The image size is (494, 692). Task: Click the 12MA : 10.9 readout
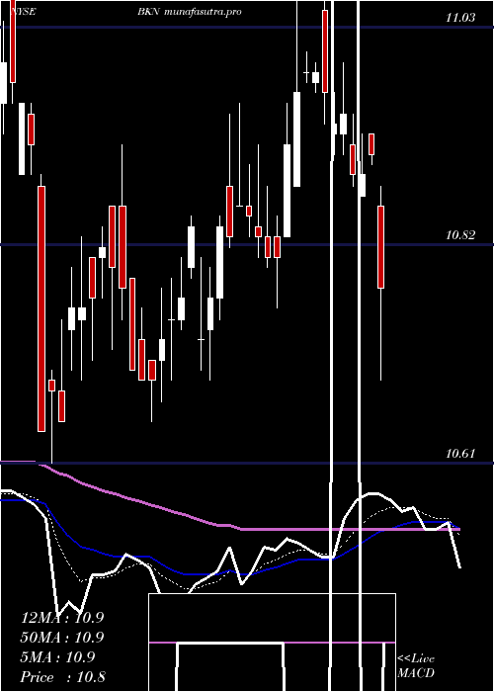click(62, 618)
